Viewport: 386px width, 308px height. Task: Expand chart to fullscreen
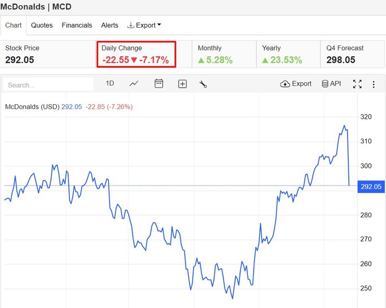coord(357,84)
